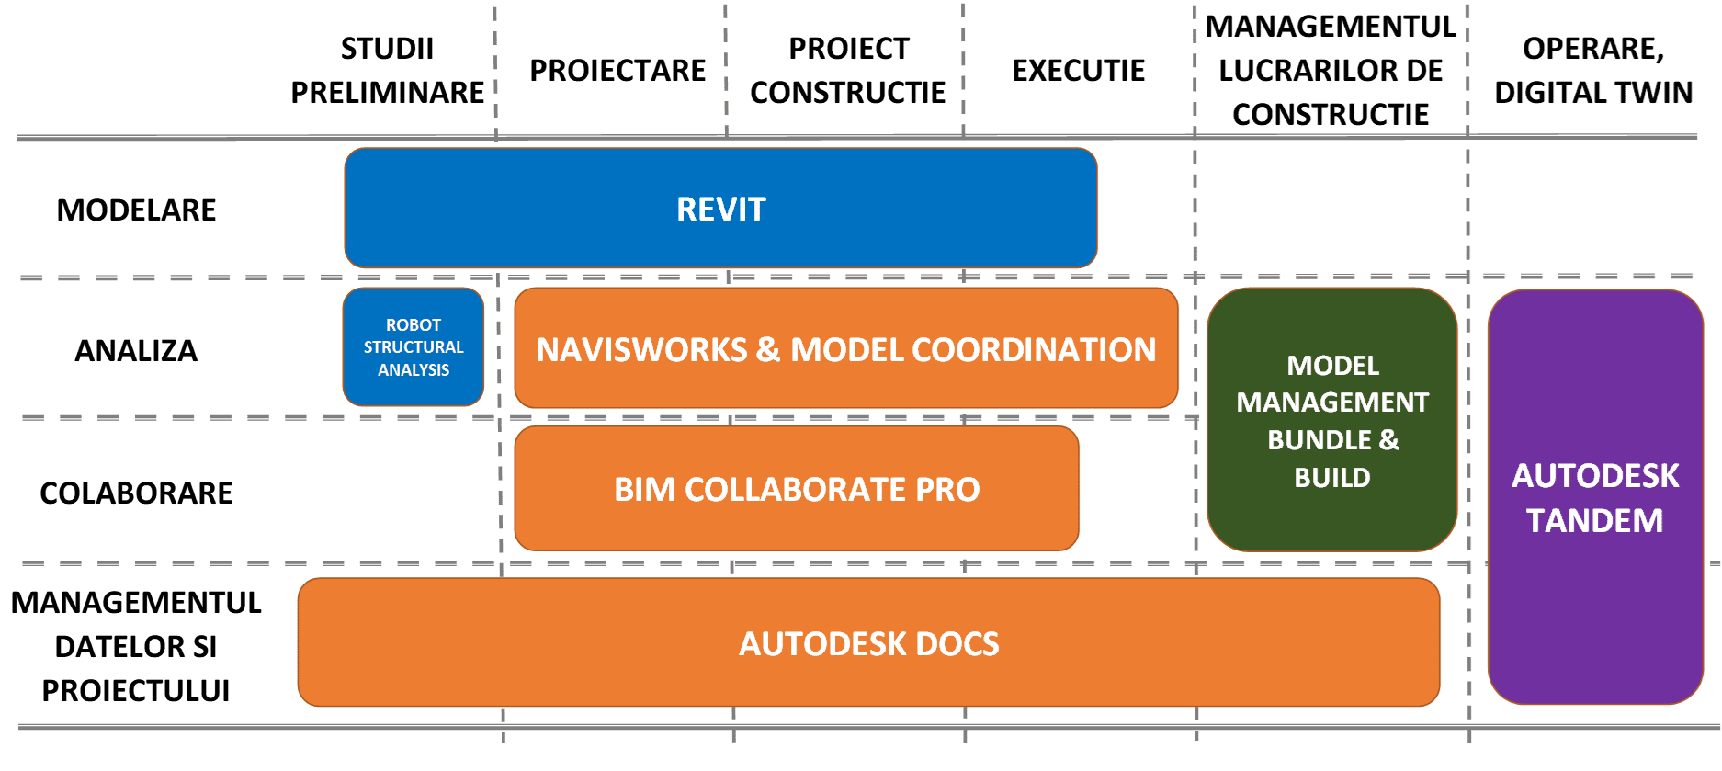Viewport: 1722px width, 771px height.
Task: Select the Robot Structural Analysis box
Action: coord(414,347)
